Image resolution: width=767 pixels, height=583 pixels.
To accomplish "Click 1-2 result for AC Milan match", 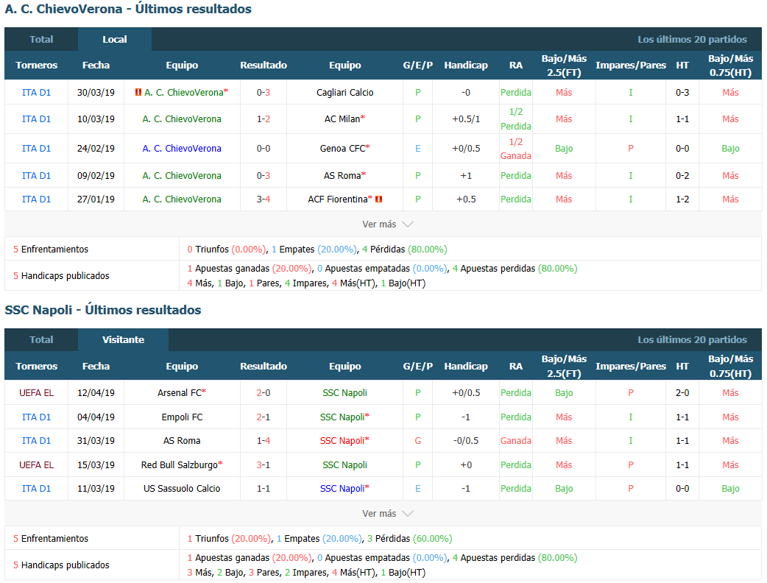I will click(x=264, y=119).
